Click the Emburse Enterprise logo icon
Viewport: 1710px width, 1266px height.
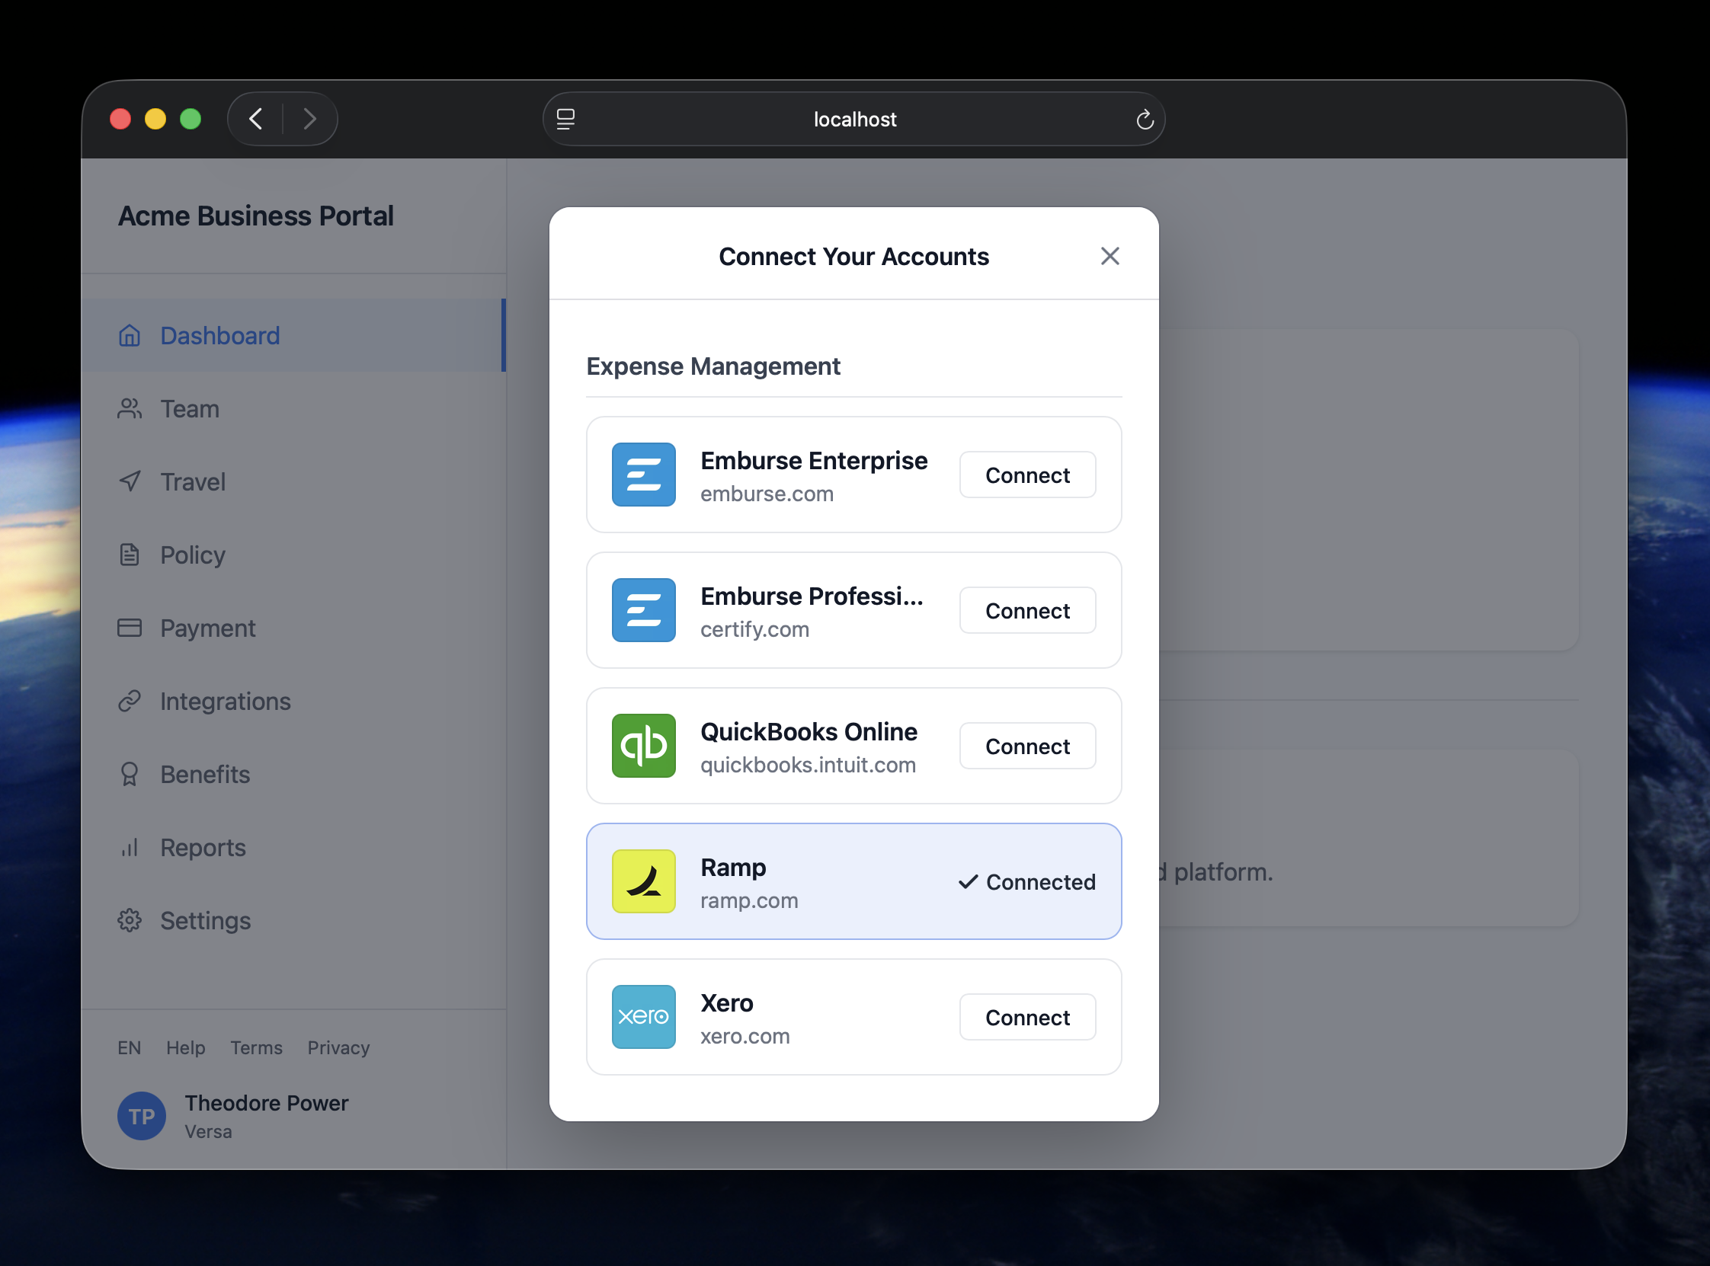coord(643,475)
